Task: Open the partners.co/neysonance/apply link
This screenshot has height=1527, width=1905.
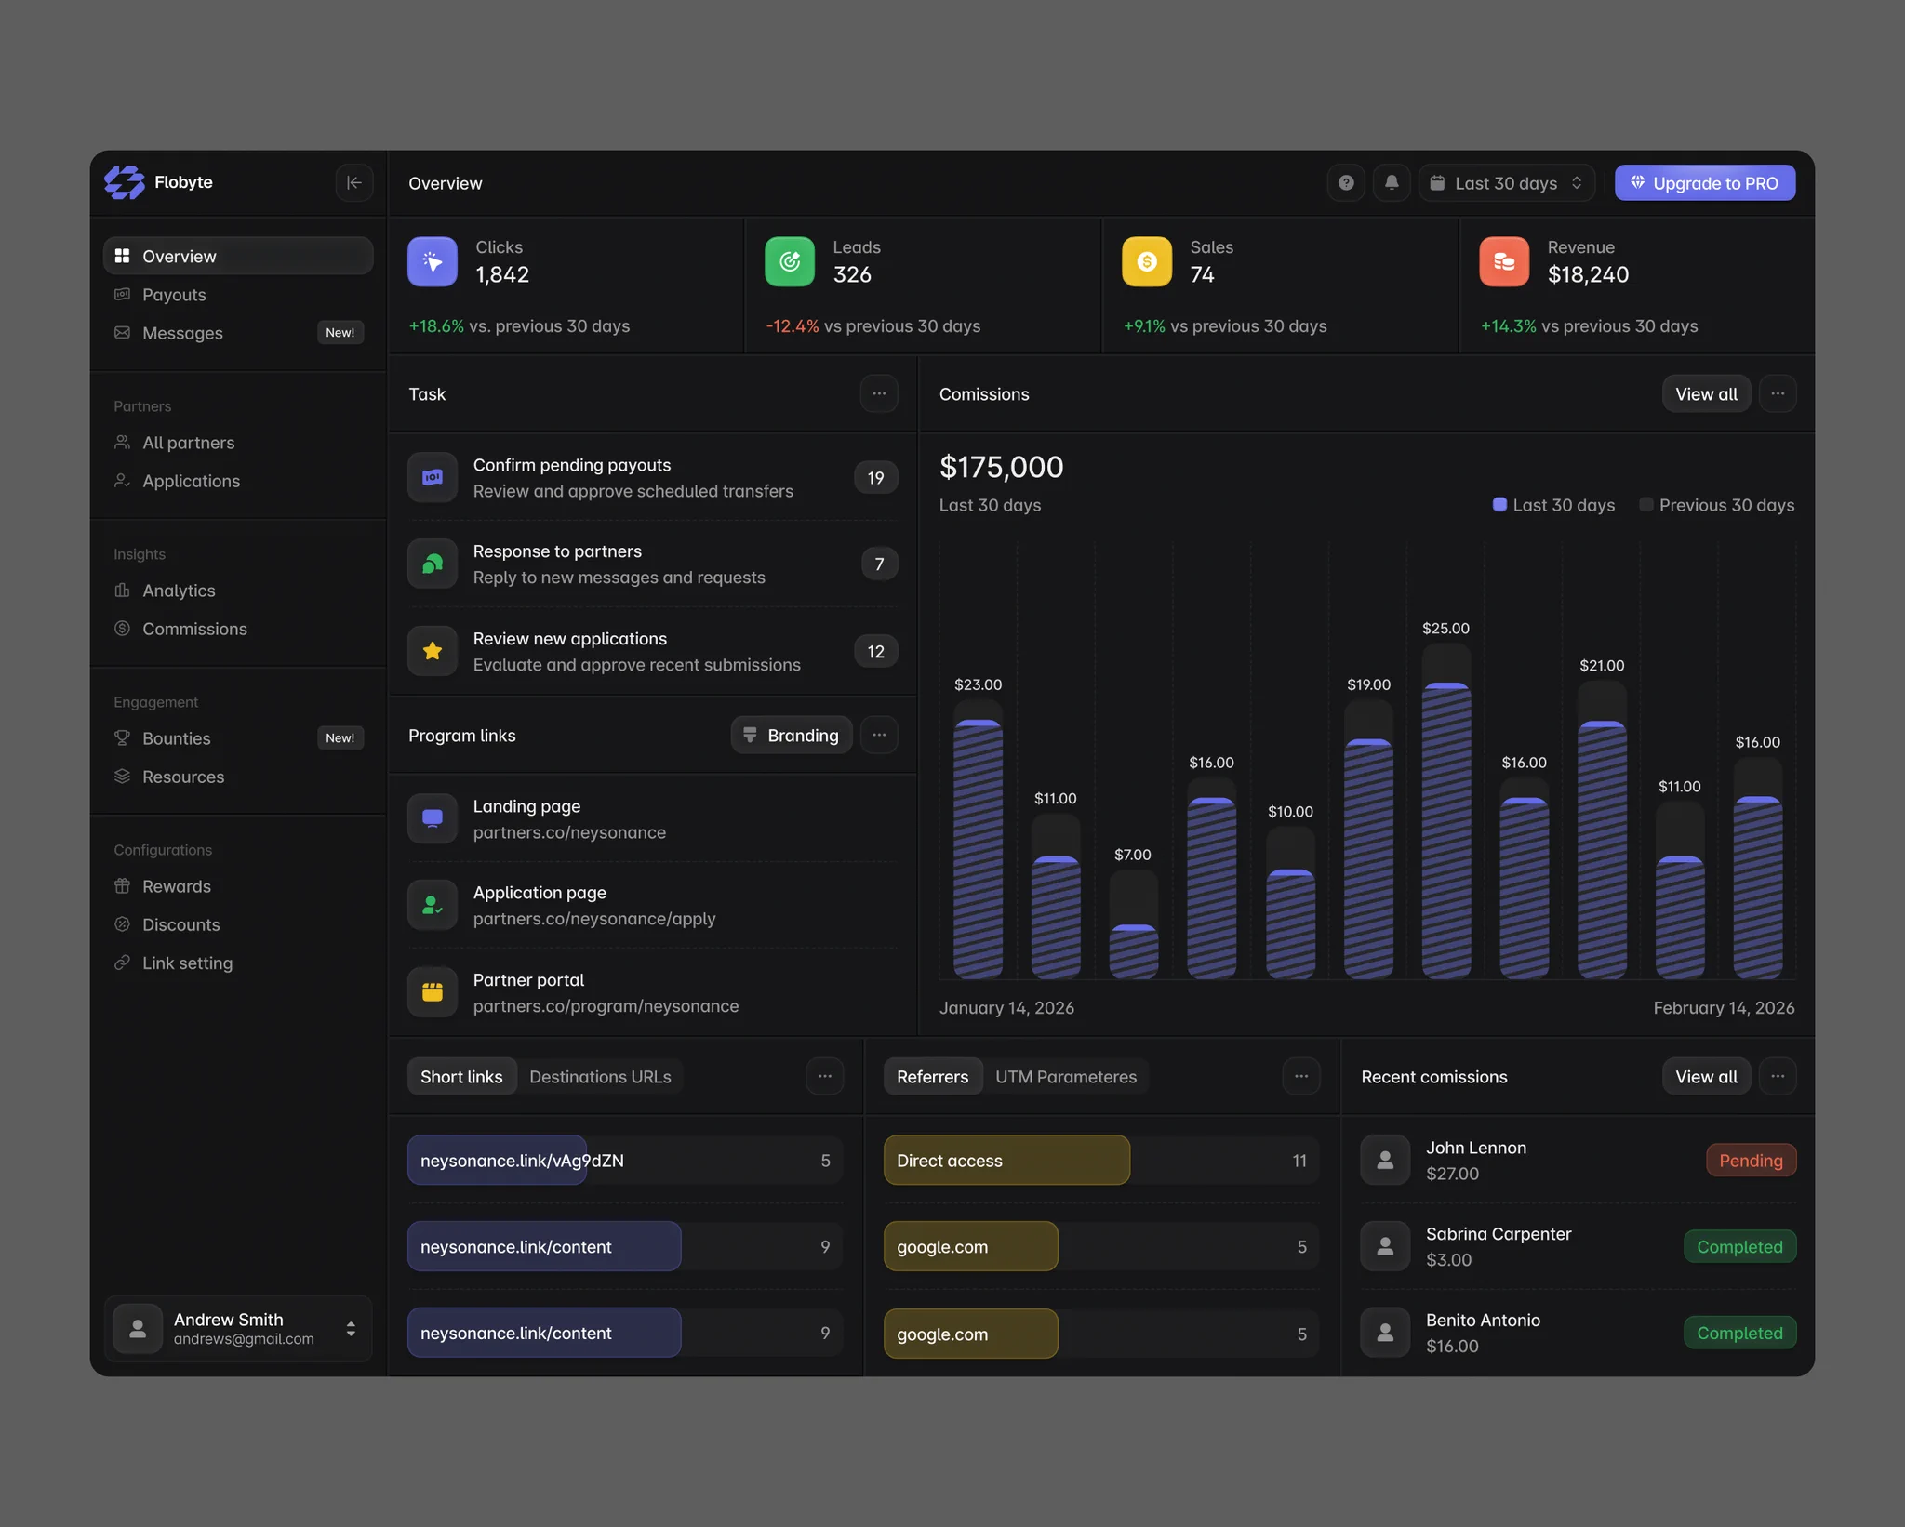Action: pos(594,919)
